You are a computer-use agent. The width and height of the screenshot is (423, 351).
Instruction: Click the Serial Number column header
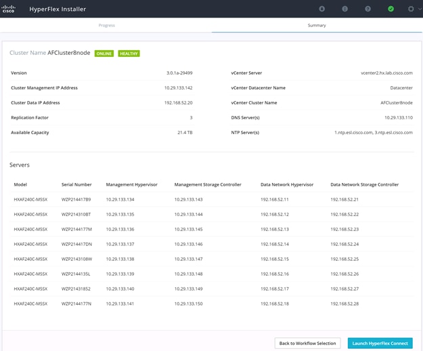click(76, 185)
